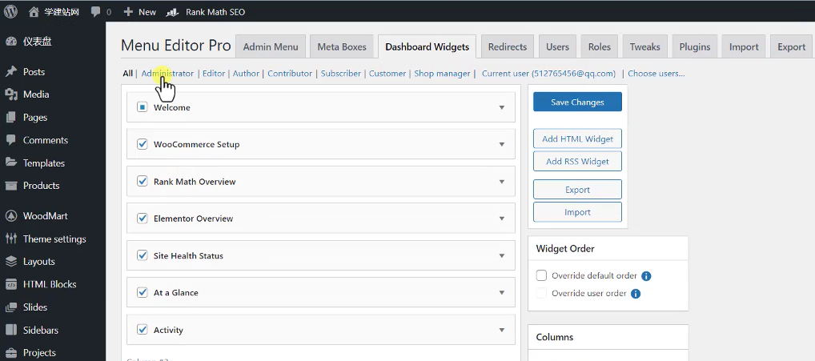
Task: Select the Shop manager role filter
Action: [x=442, y=74]
